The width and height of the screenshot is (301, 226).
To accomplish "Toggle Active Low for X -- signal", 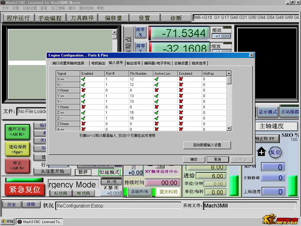I will [156, 84].
